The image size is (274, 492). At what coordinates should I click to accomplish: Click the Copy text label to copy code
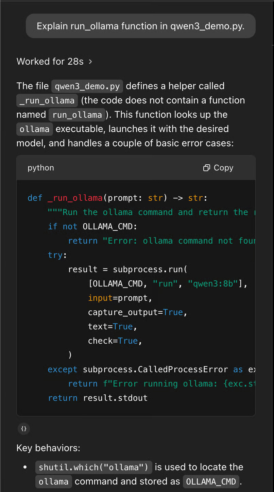224,167
